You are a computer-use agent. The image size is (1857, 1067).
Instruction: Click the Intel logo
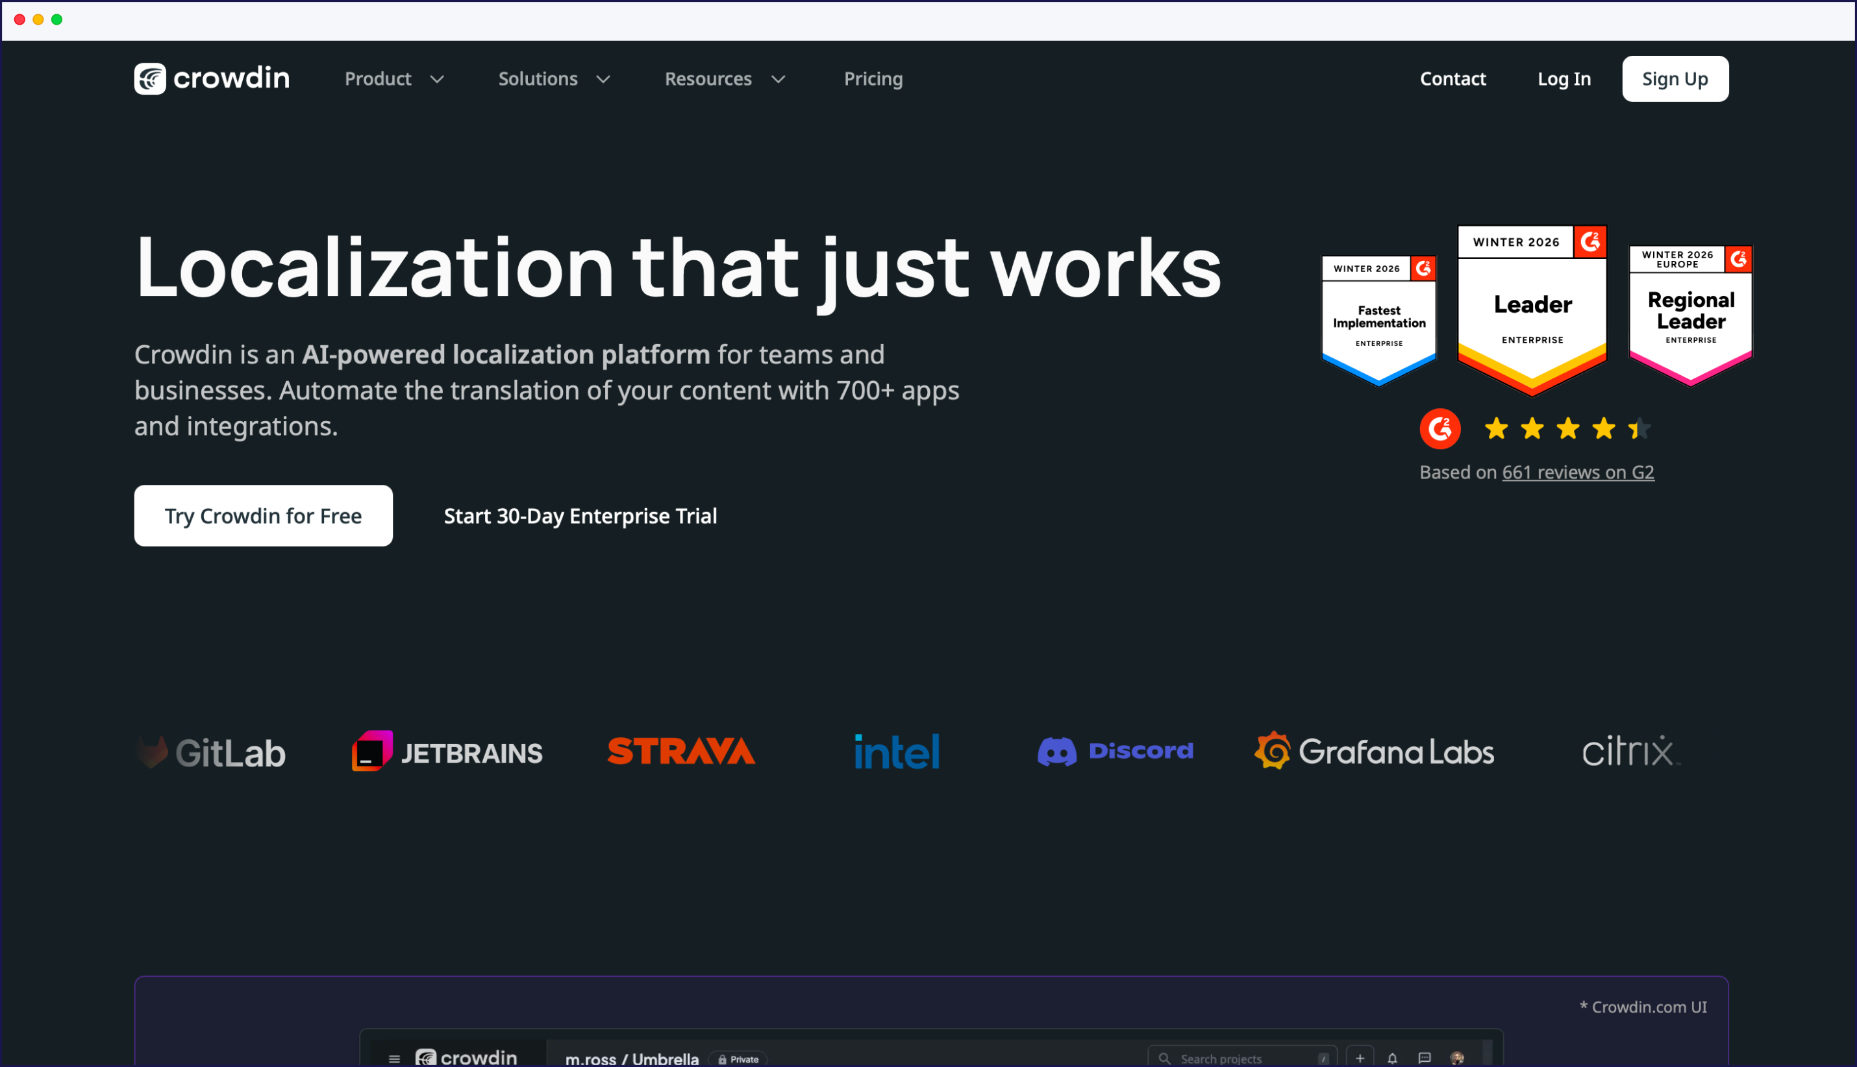(897, 751)
